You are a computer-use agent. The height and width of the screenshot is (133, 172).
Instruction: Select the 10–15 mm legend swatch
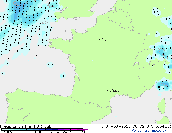pyautogui.click(x=36, y=129)
